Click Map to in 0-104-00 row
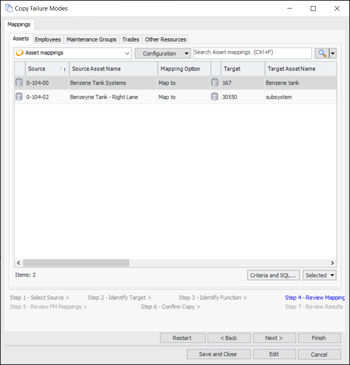 184,83
